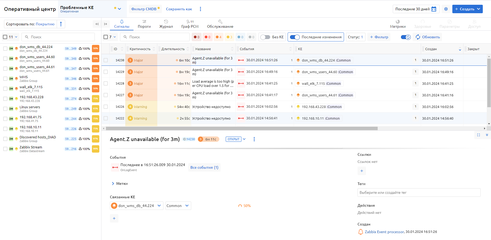The width and height of the screenshot is (491, 240).
Task: Disable the Последние изменения toggle
Action: pyautogui.click(x=294, y=37)
